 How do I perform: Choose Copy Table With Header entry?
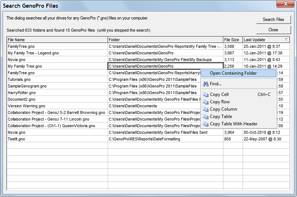tap(239, 124)
